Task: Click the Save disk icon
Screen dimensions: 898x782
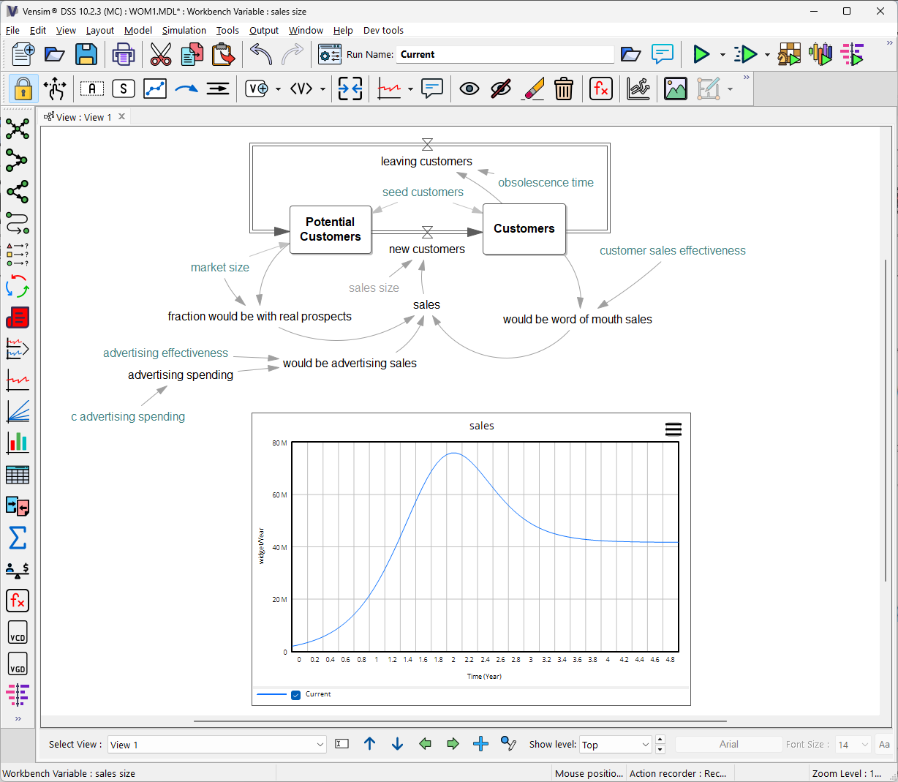Action: coord(86,54)
